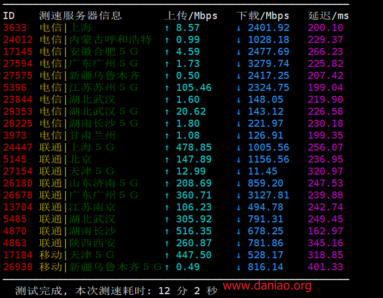Click upload value 8.57

point(188,28)
